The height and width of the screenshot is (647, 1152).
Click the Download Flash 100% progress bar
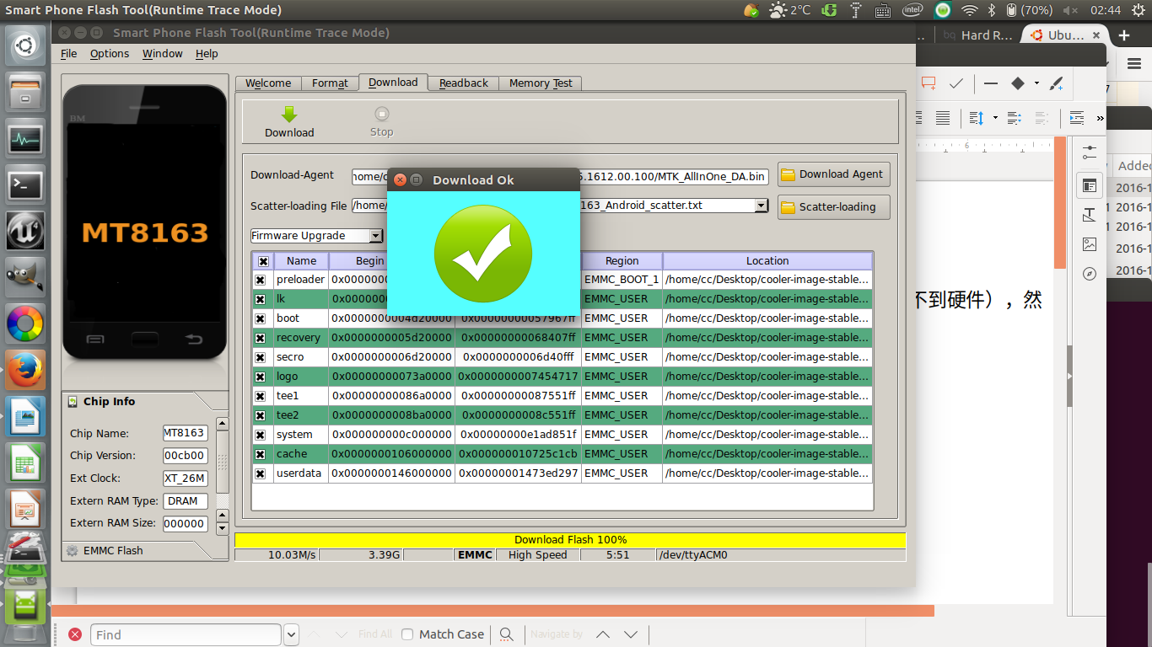570,540
